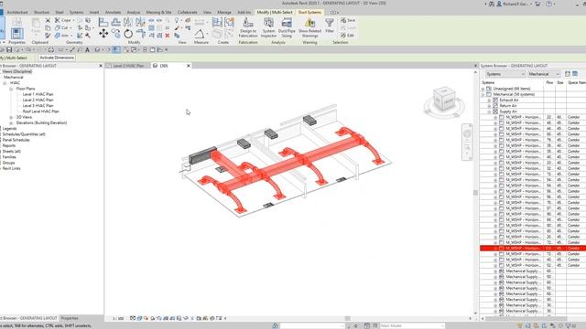Click Design to Fabrication icon
Image resolution: width=586 pixels, height=329 pixels.
click(248, 27)
